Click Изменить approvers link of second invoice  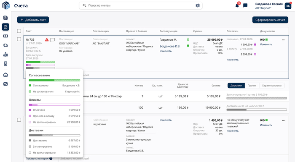(166, 120)
